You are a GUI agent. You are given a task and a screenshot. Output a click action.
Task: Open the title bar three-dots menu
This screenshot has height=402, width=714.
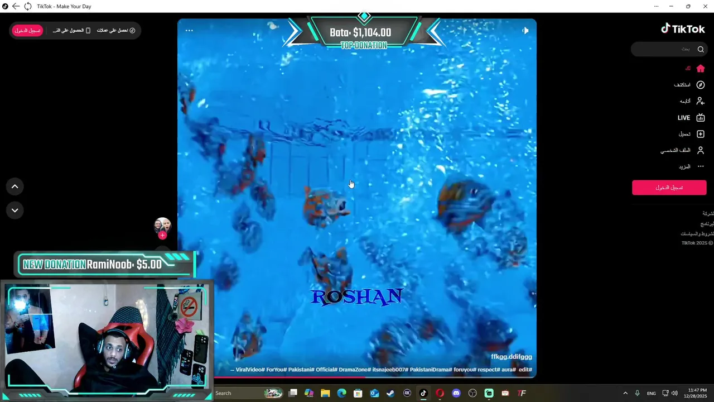pyautogui.click(x=656, y=6)
